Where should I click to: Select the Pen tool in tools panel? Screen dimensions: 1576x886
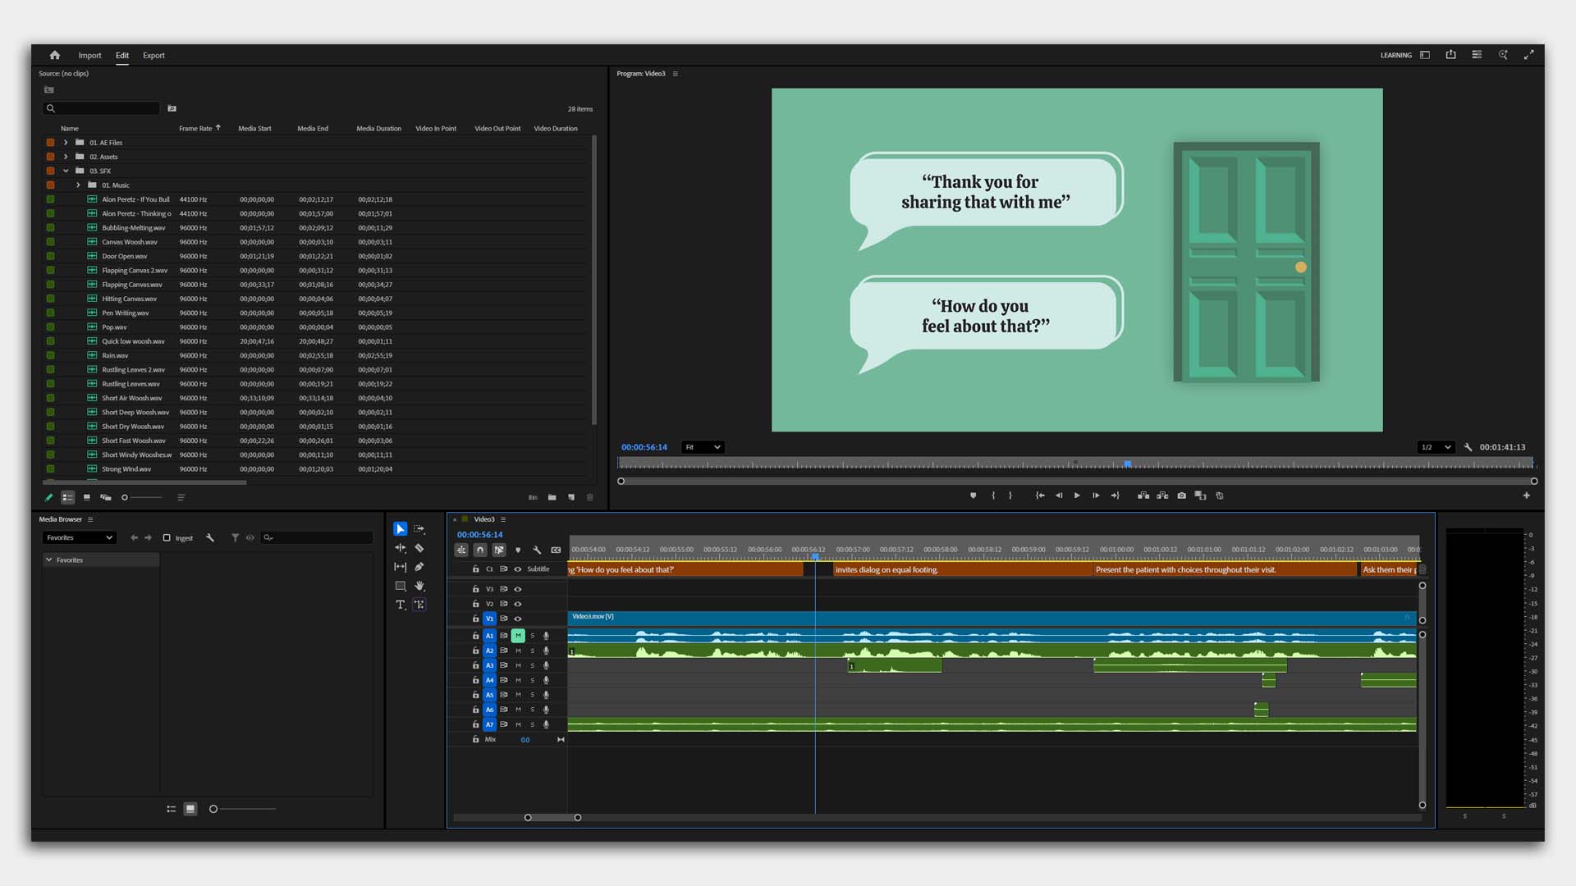coord(419,567)
